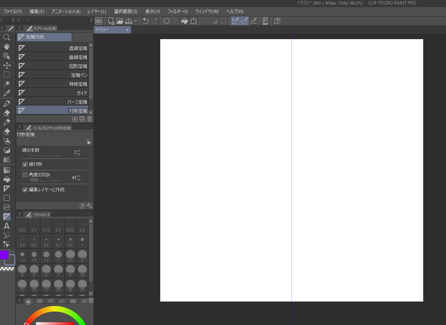The height and width of the screenshot is (325, 446).
Task: Adjust 線の本数 stepper arrows
Action: point(79,152)
